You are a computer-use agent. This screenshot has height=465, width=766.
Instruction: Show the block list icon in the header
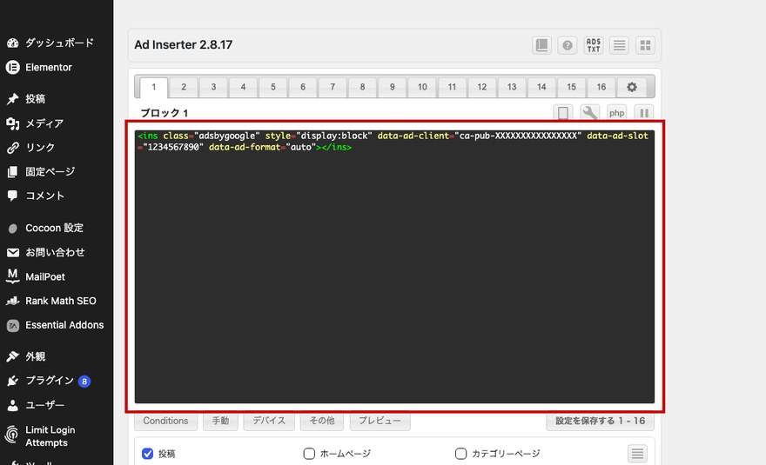(619, 45)
